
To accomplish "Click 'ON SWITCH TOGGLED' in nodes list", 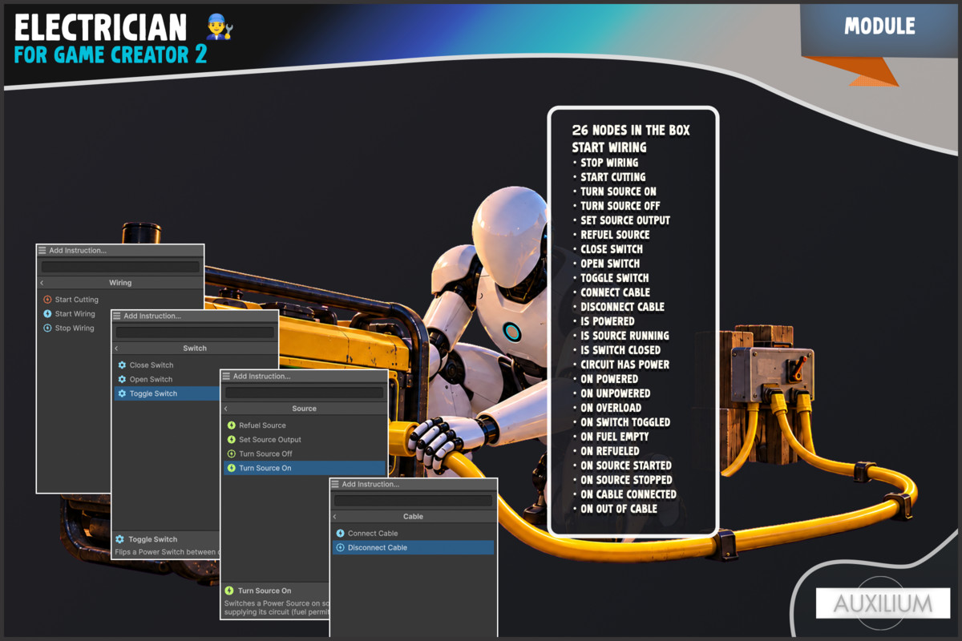I will 625,422.
